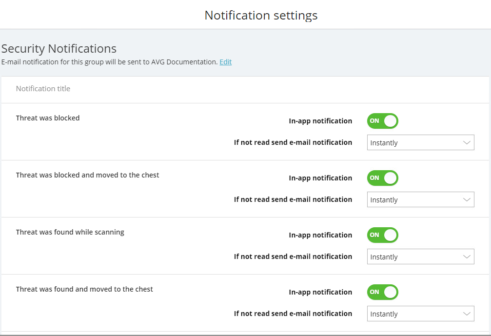Click the chevron arrow on the bottom Instantly selector
This screenshot has width=491, height=336.
[x=467, y=314]
